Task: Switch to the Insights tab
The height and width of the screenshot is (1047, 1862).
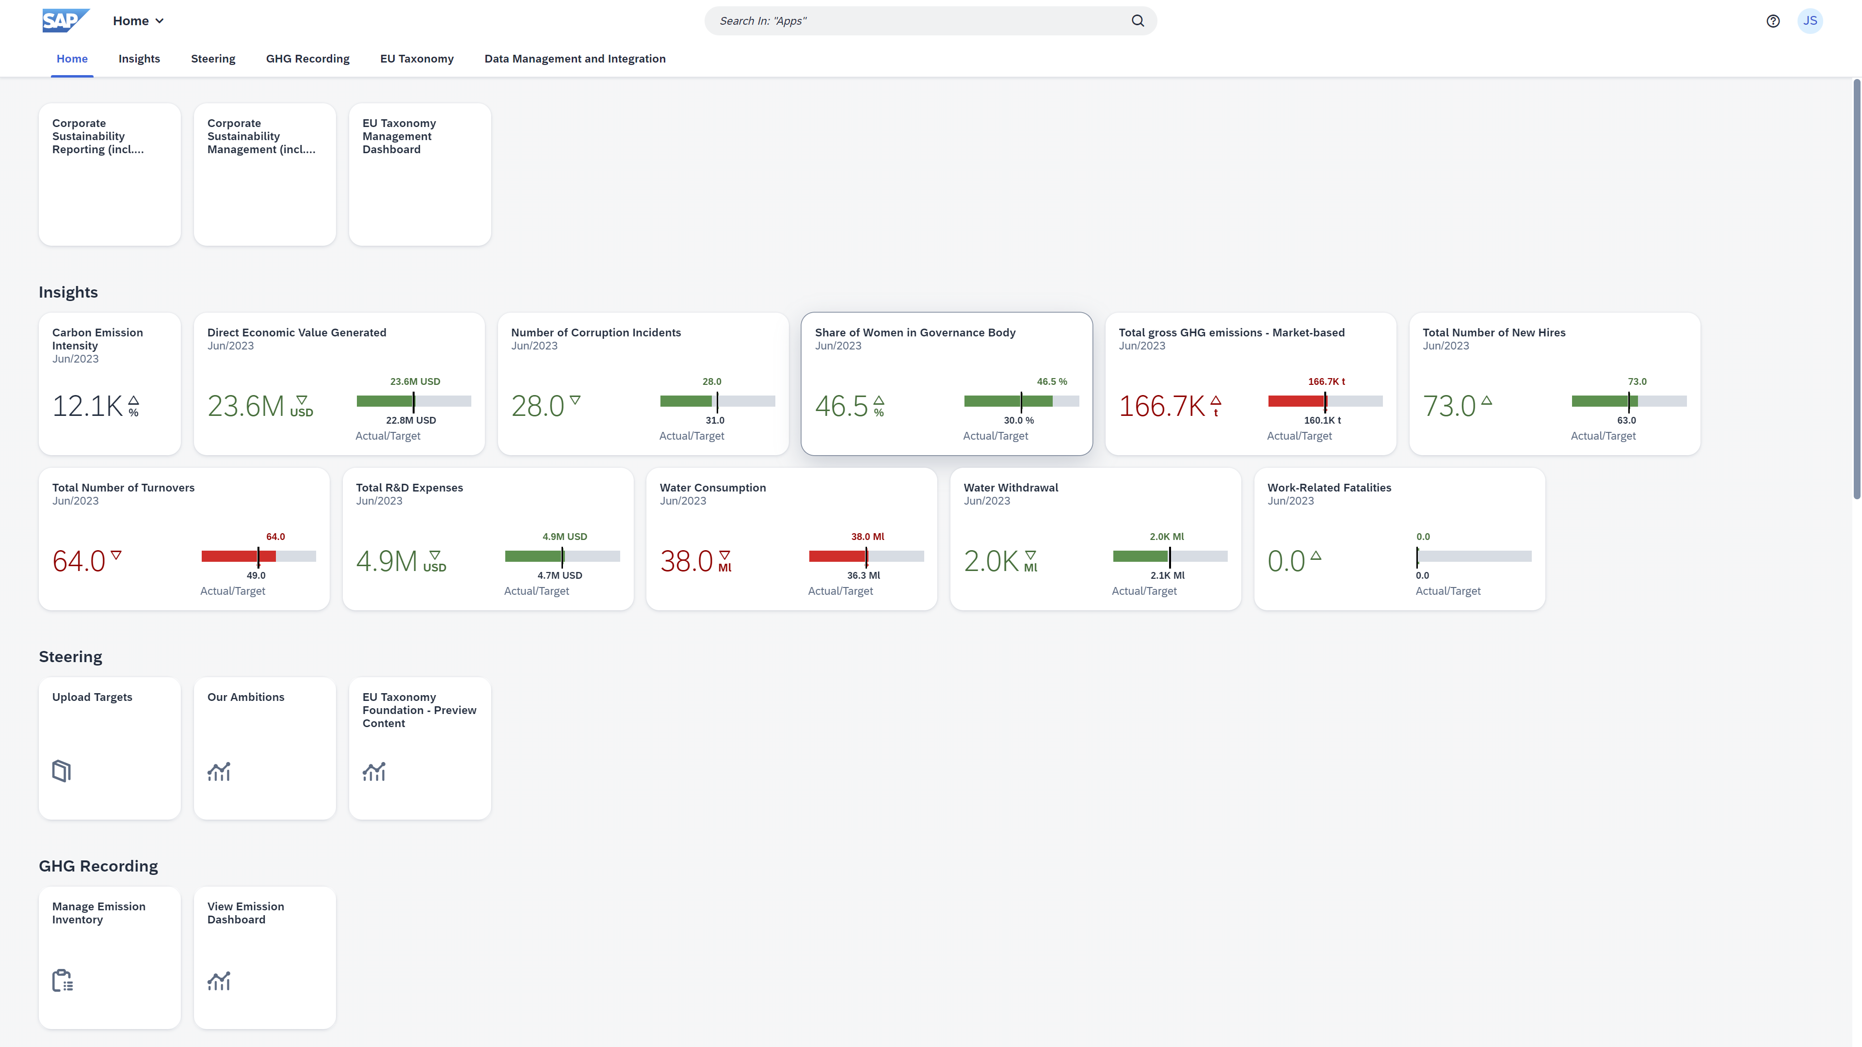Action: [x=140, y=59]
